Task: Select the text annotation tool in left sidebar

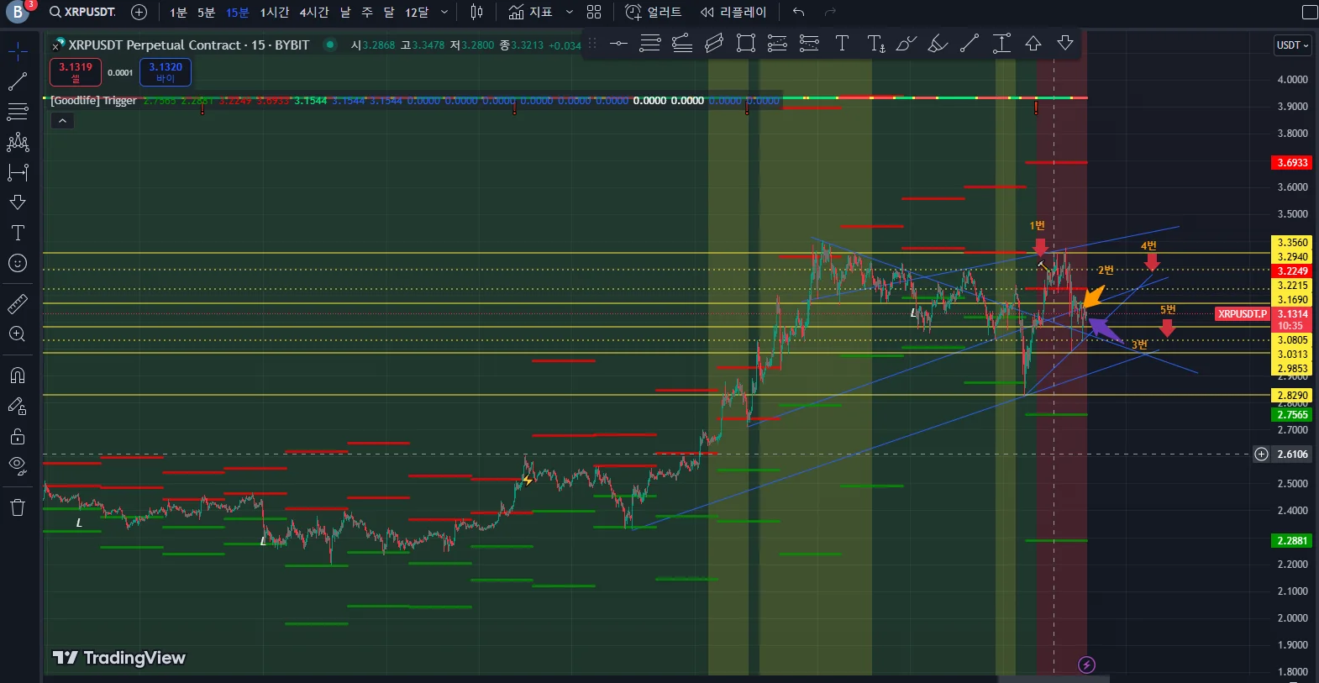Action: tap(18, 233)
